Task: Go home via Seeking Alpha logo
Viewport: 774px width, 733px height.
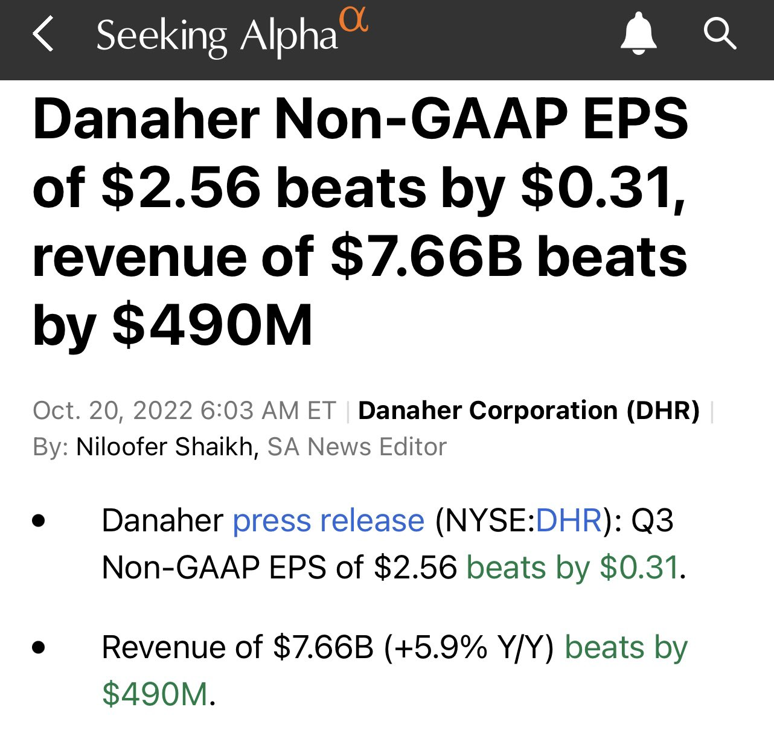Action: tap(217, 36)
